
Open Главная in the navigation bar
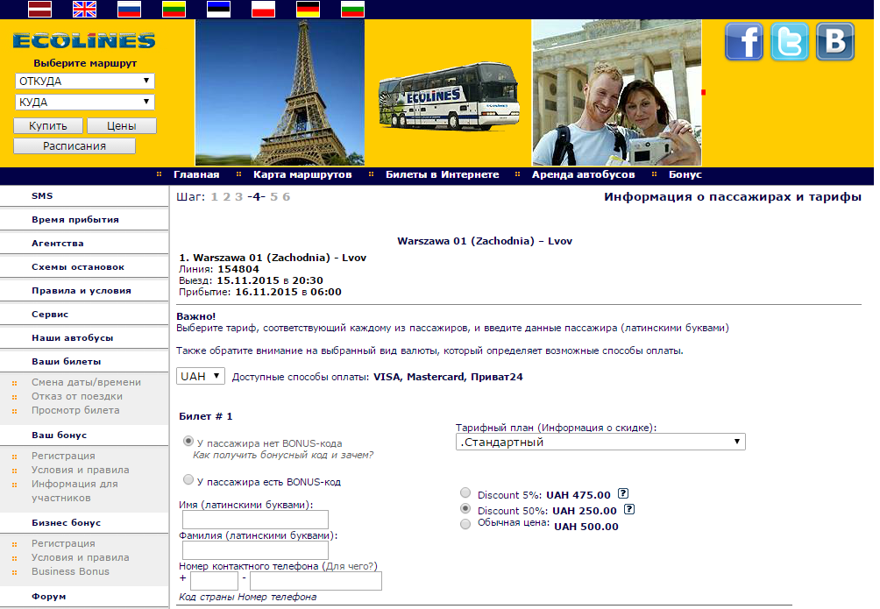pos(196,174)
